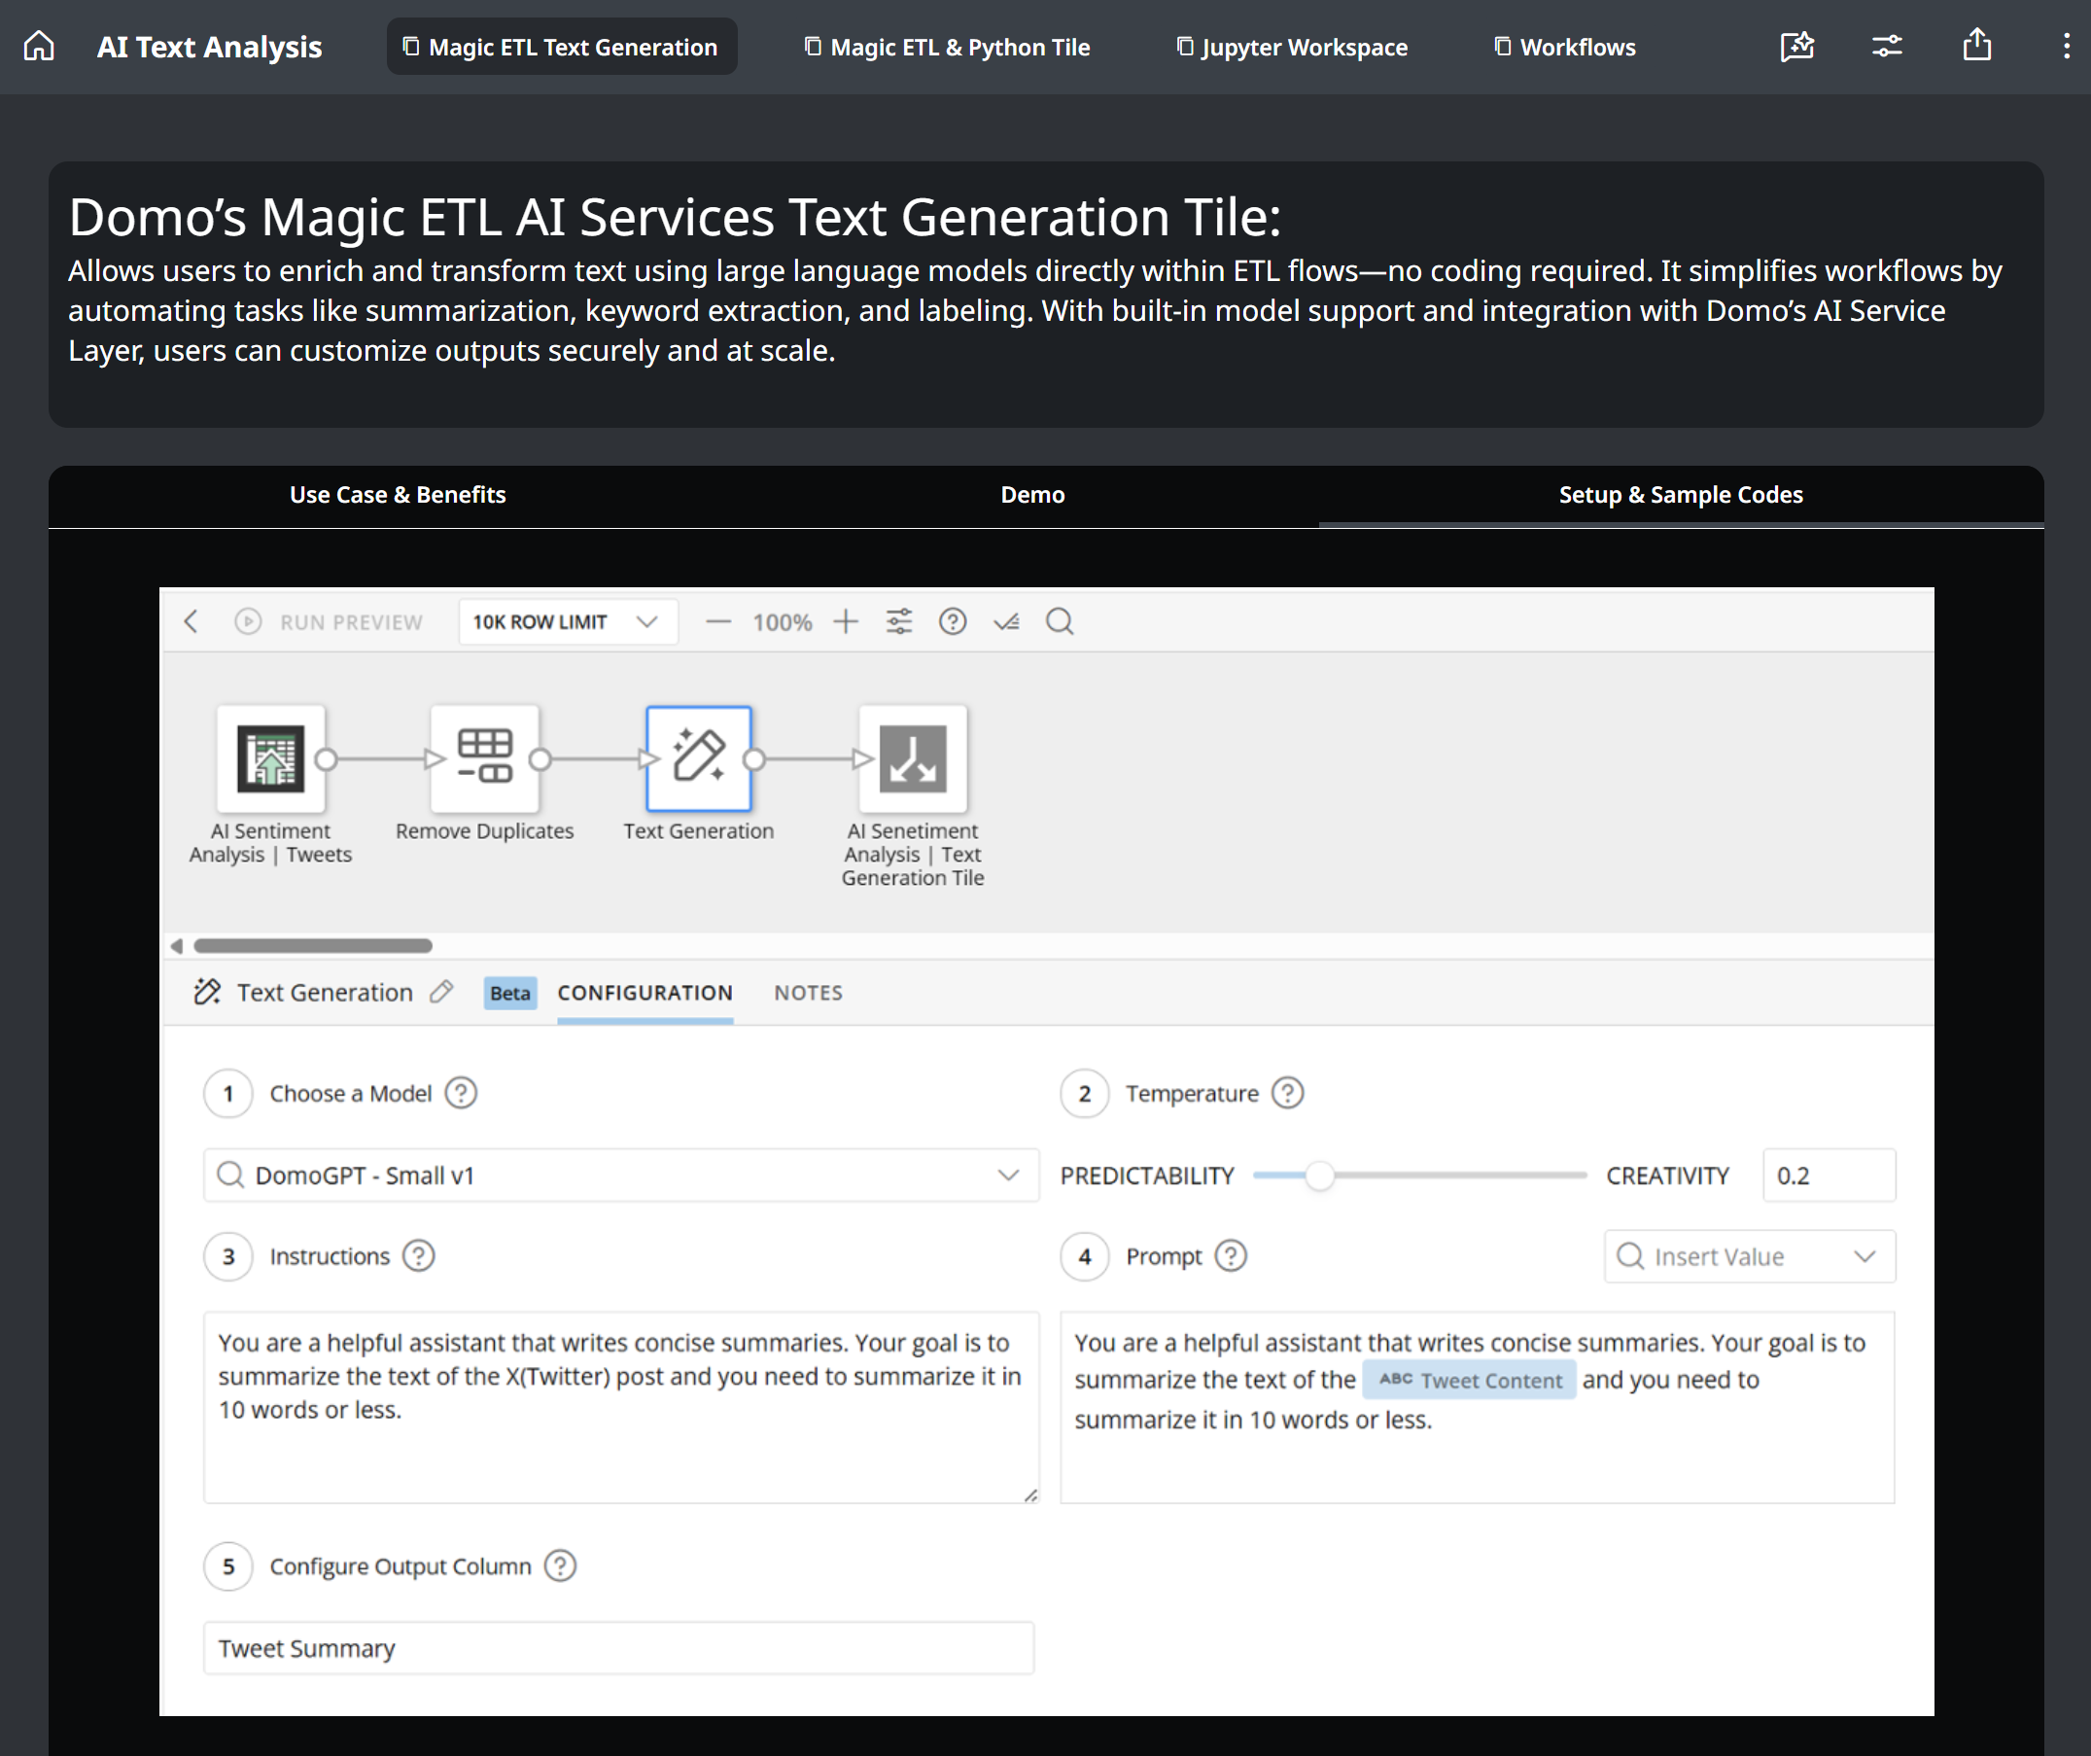Zoom in with the plus icon
The height and width of the screenshot is (1756, 2091).
pyautogui.click(x=846, y=621)
